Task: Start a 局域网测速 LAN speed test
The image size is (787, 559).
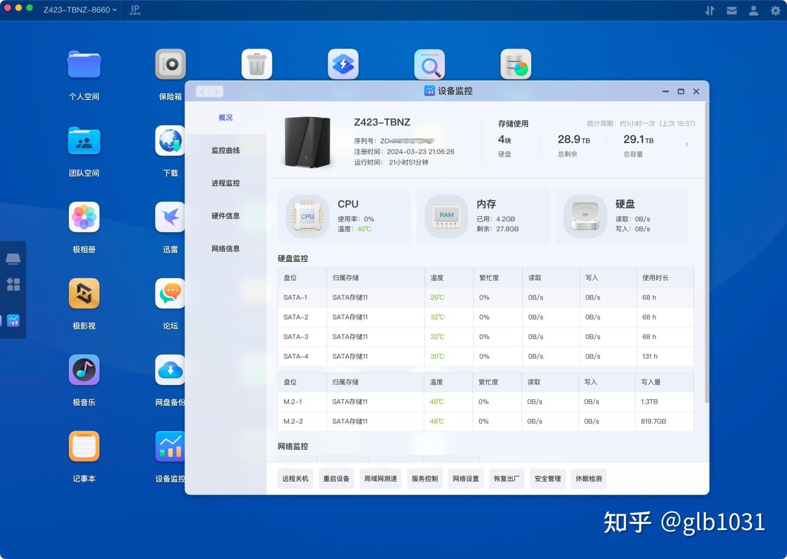Action: click(380, 478)
